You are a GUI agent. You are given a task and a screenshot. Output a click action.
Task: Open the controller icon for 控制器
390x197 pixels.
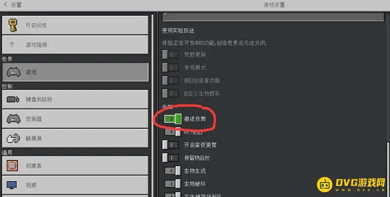click(x=14, y=119)
